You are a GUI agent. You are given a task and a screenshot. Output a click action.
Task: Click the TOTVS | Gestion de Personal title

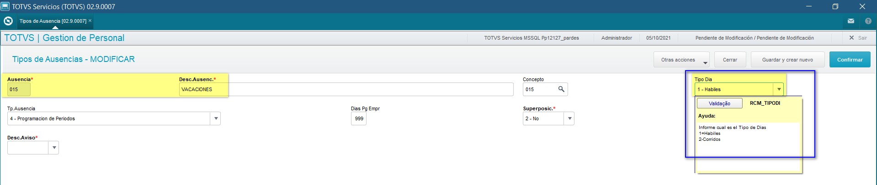[x=64, y=38]
